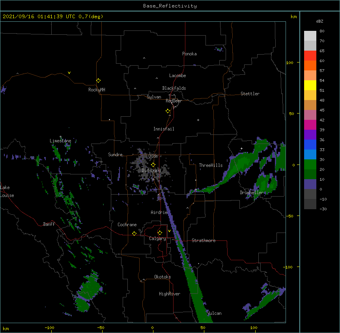Click the -100 tick on the bottom axis
The height and width of the screenshot is (333, 340).
click(x=49, y=327)
